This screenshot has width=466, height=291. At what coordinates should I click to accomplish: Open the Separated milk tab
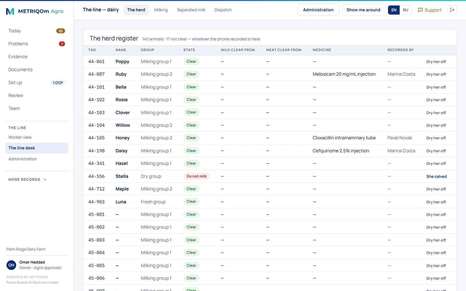coord(191,10)
